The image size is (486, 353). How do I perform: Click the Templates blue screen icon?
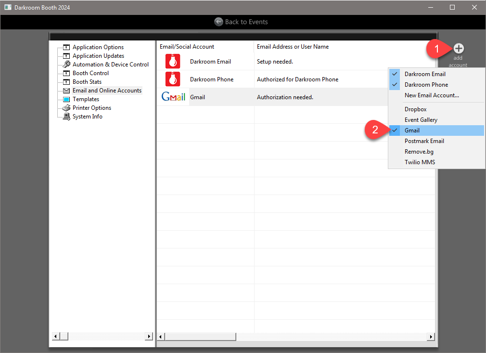click(66, 99)
